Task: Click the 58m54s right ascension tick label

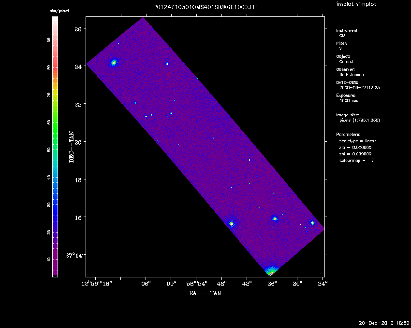Action: [197, 284]
